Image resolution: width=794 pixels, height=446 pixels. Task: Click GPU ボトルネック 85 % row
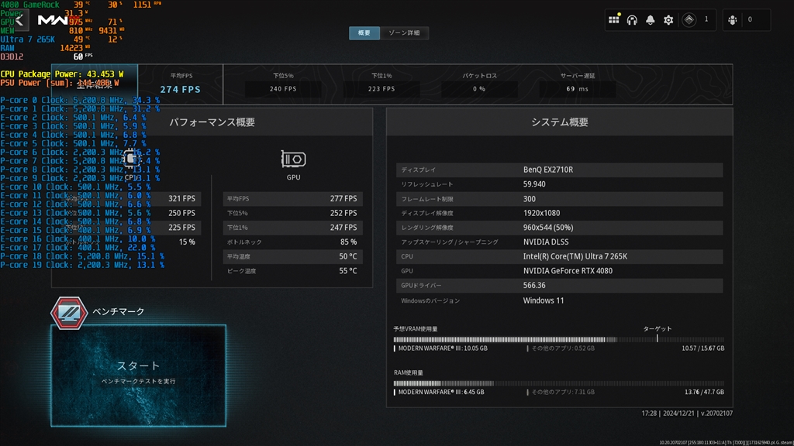coord(292,242)
